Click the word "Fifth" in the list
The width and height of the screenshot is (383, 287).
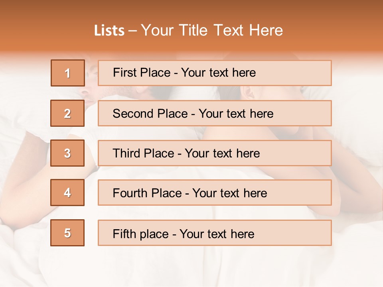(124, 234)
